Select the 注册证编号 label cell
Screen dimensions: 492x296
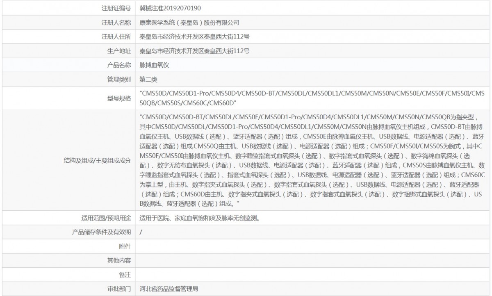coord(116,8)
